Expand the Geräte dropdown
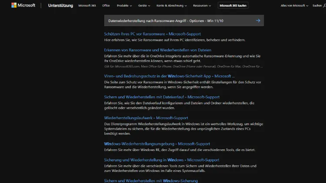 coord(144,6)
